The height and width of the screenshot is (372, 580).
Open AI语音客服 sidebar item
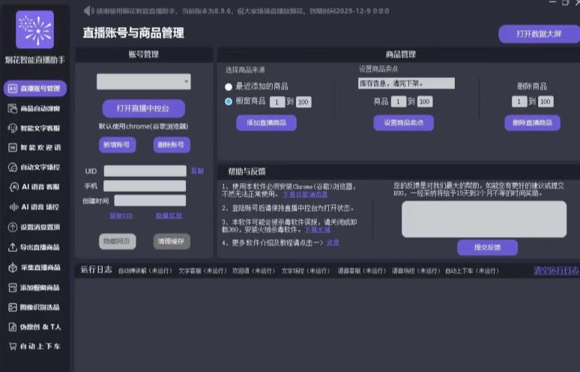click(x=34, y=187)
